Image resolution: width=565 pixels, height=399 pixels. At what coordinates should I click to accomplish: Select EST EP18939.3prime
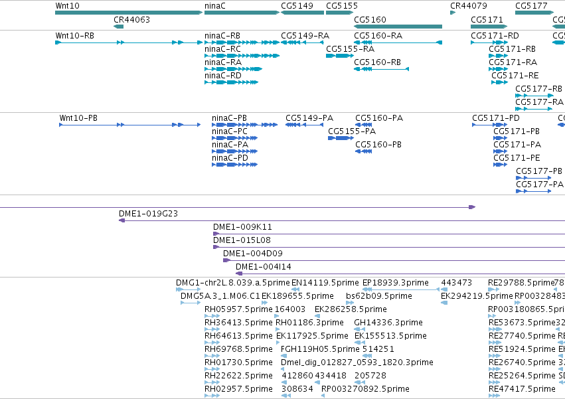pos(401,289)
